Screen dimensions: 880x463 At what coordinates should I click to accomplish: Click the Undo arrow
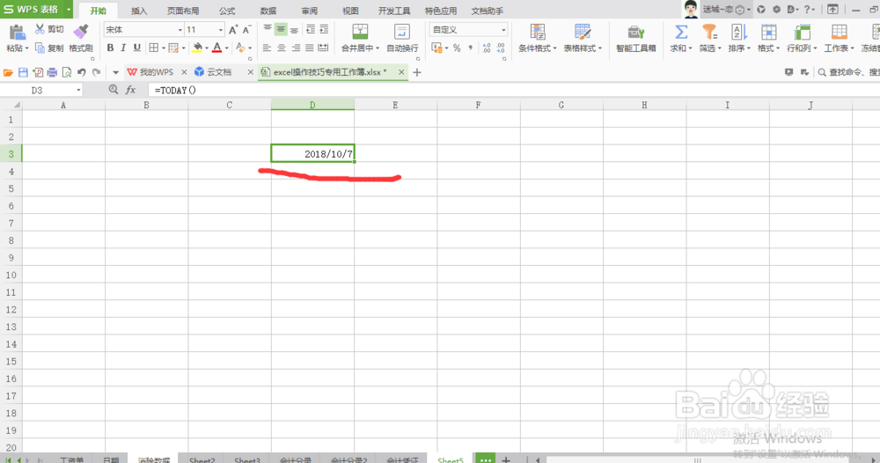(82, 72)
